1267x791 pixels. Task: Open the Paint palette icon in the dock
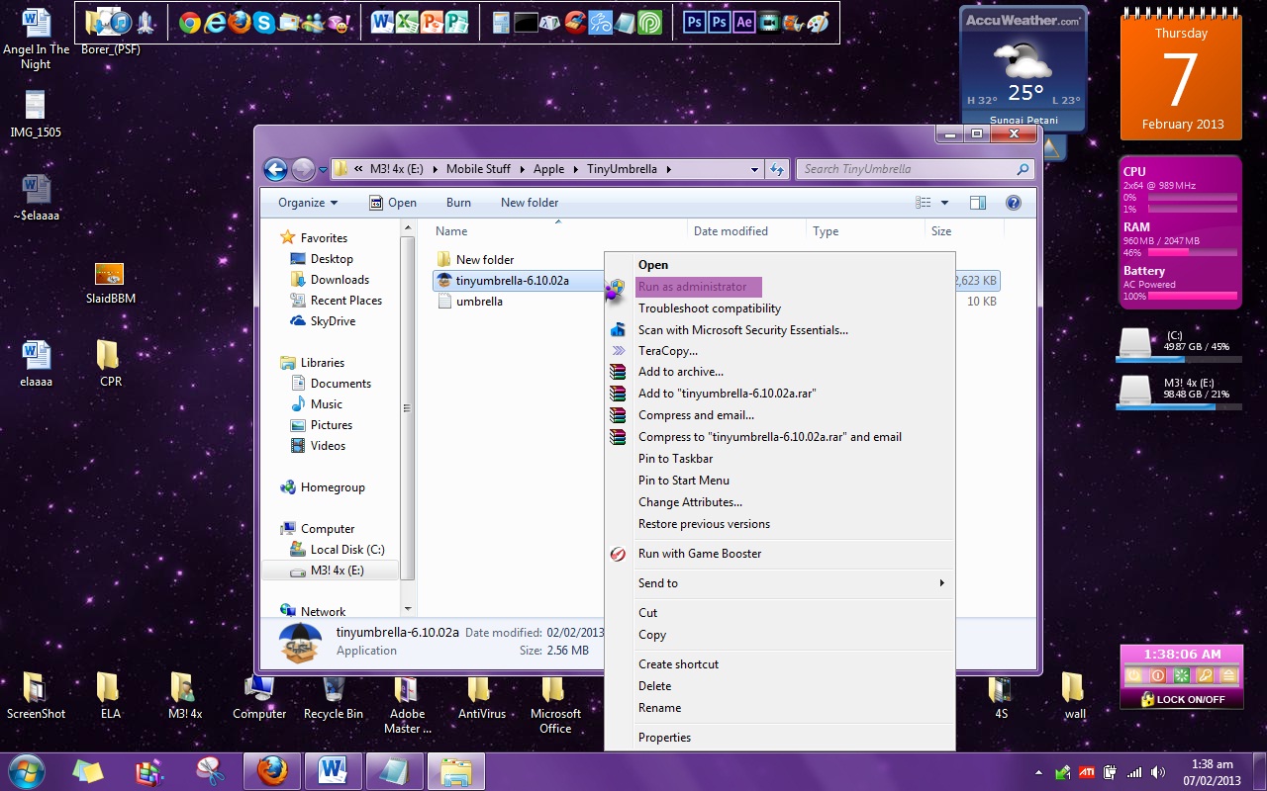(818, 22)
